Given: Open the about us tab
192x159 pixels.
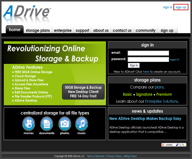Looking at the screenshot, I should 101,30.
